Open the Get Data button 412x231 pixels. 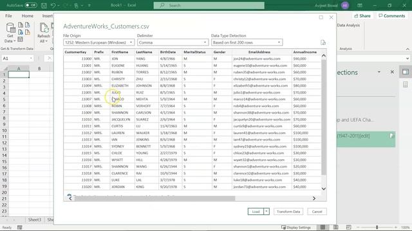pos(10,33)
